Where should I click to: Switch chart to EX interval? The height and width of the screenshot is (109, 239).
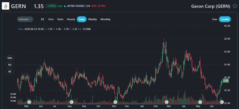click(x=43, y=19)
